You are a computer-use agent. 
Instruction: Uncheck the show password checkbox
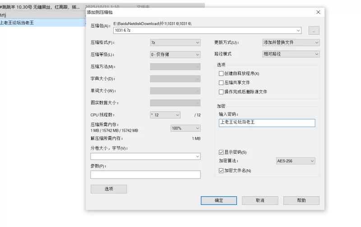pos(221,152)
